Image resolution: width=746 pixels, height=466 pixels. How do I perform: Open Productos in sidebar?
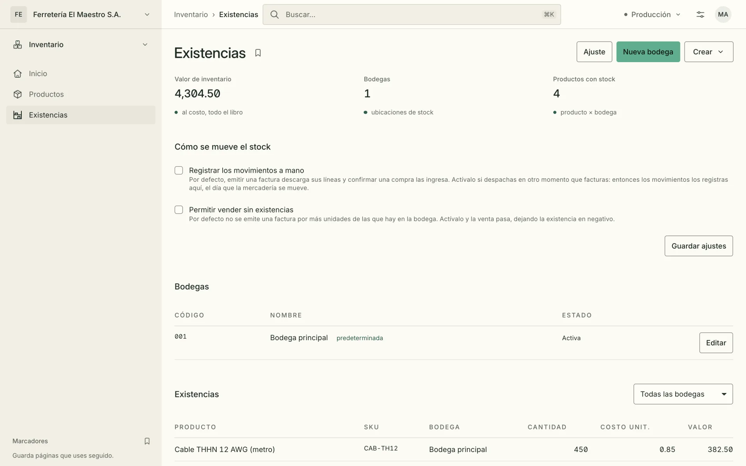point(81,94)
